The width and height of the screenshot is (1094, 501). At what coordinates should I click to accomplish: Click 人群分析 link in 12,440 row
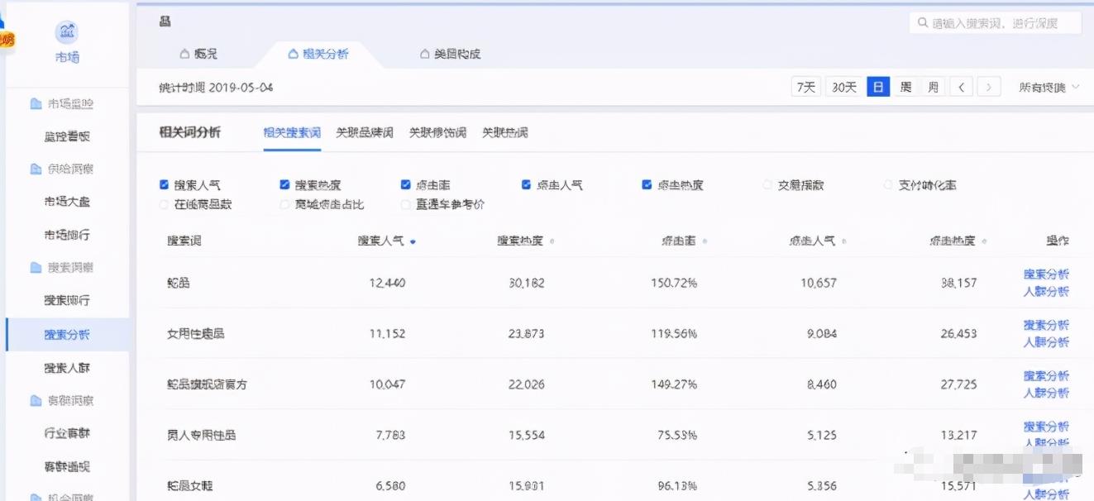click(1046, 292)
